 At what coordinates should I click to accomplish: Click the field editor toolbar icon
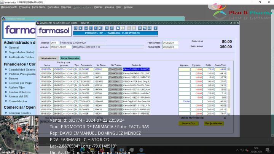click(145, 28)
